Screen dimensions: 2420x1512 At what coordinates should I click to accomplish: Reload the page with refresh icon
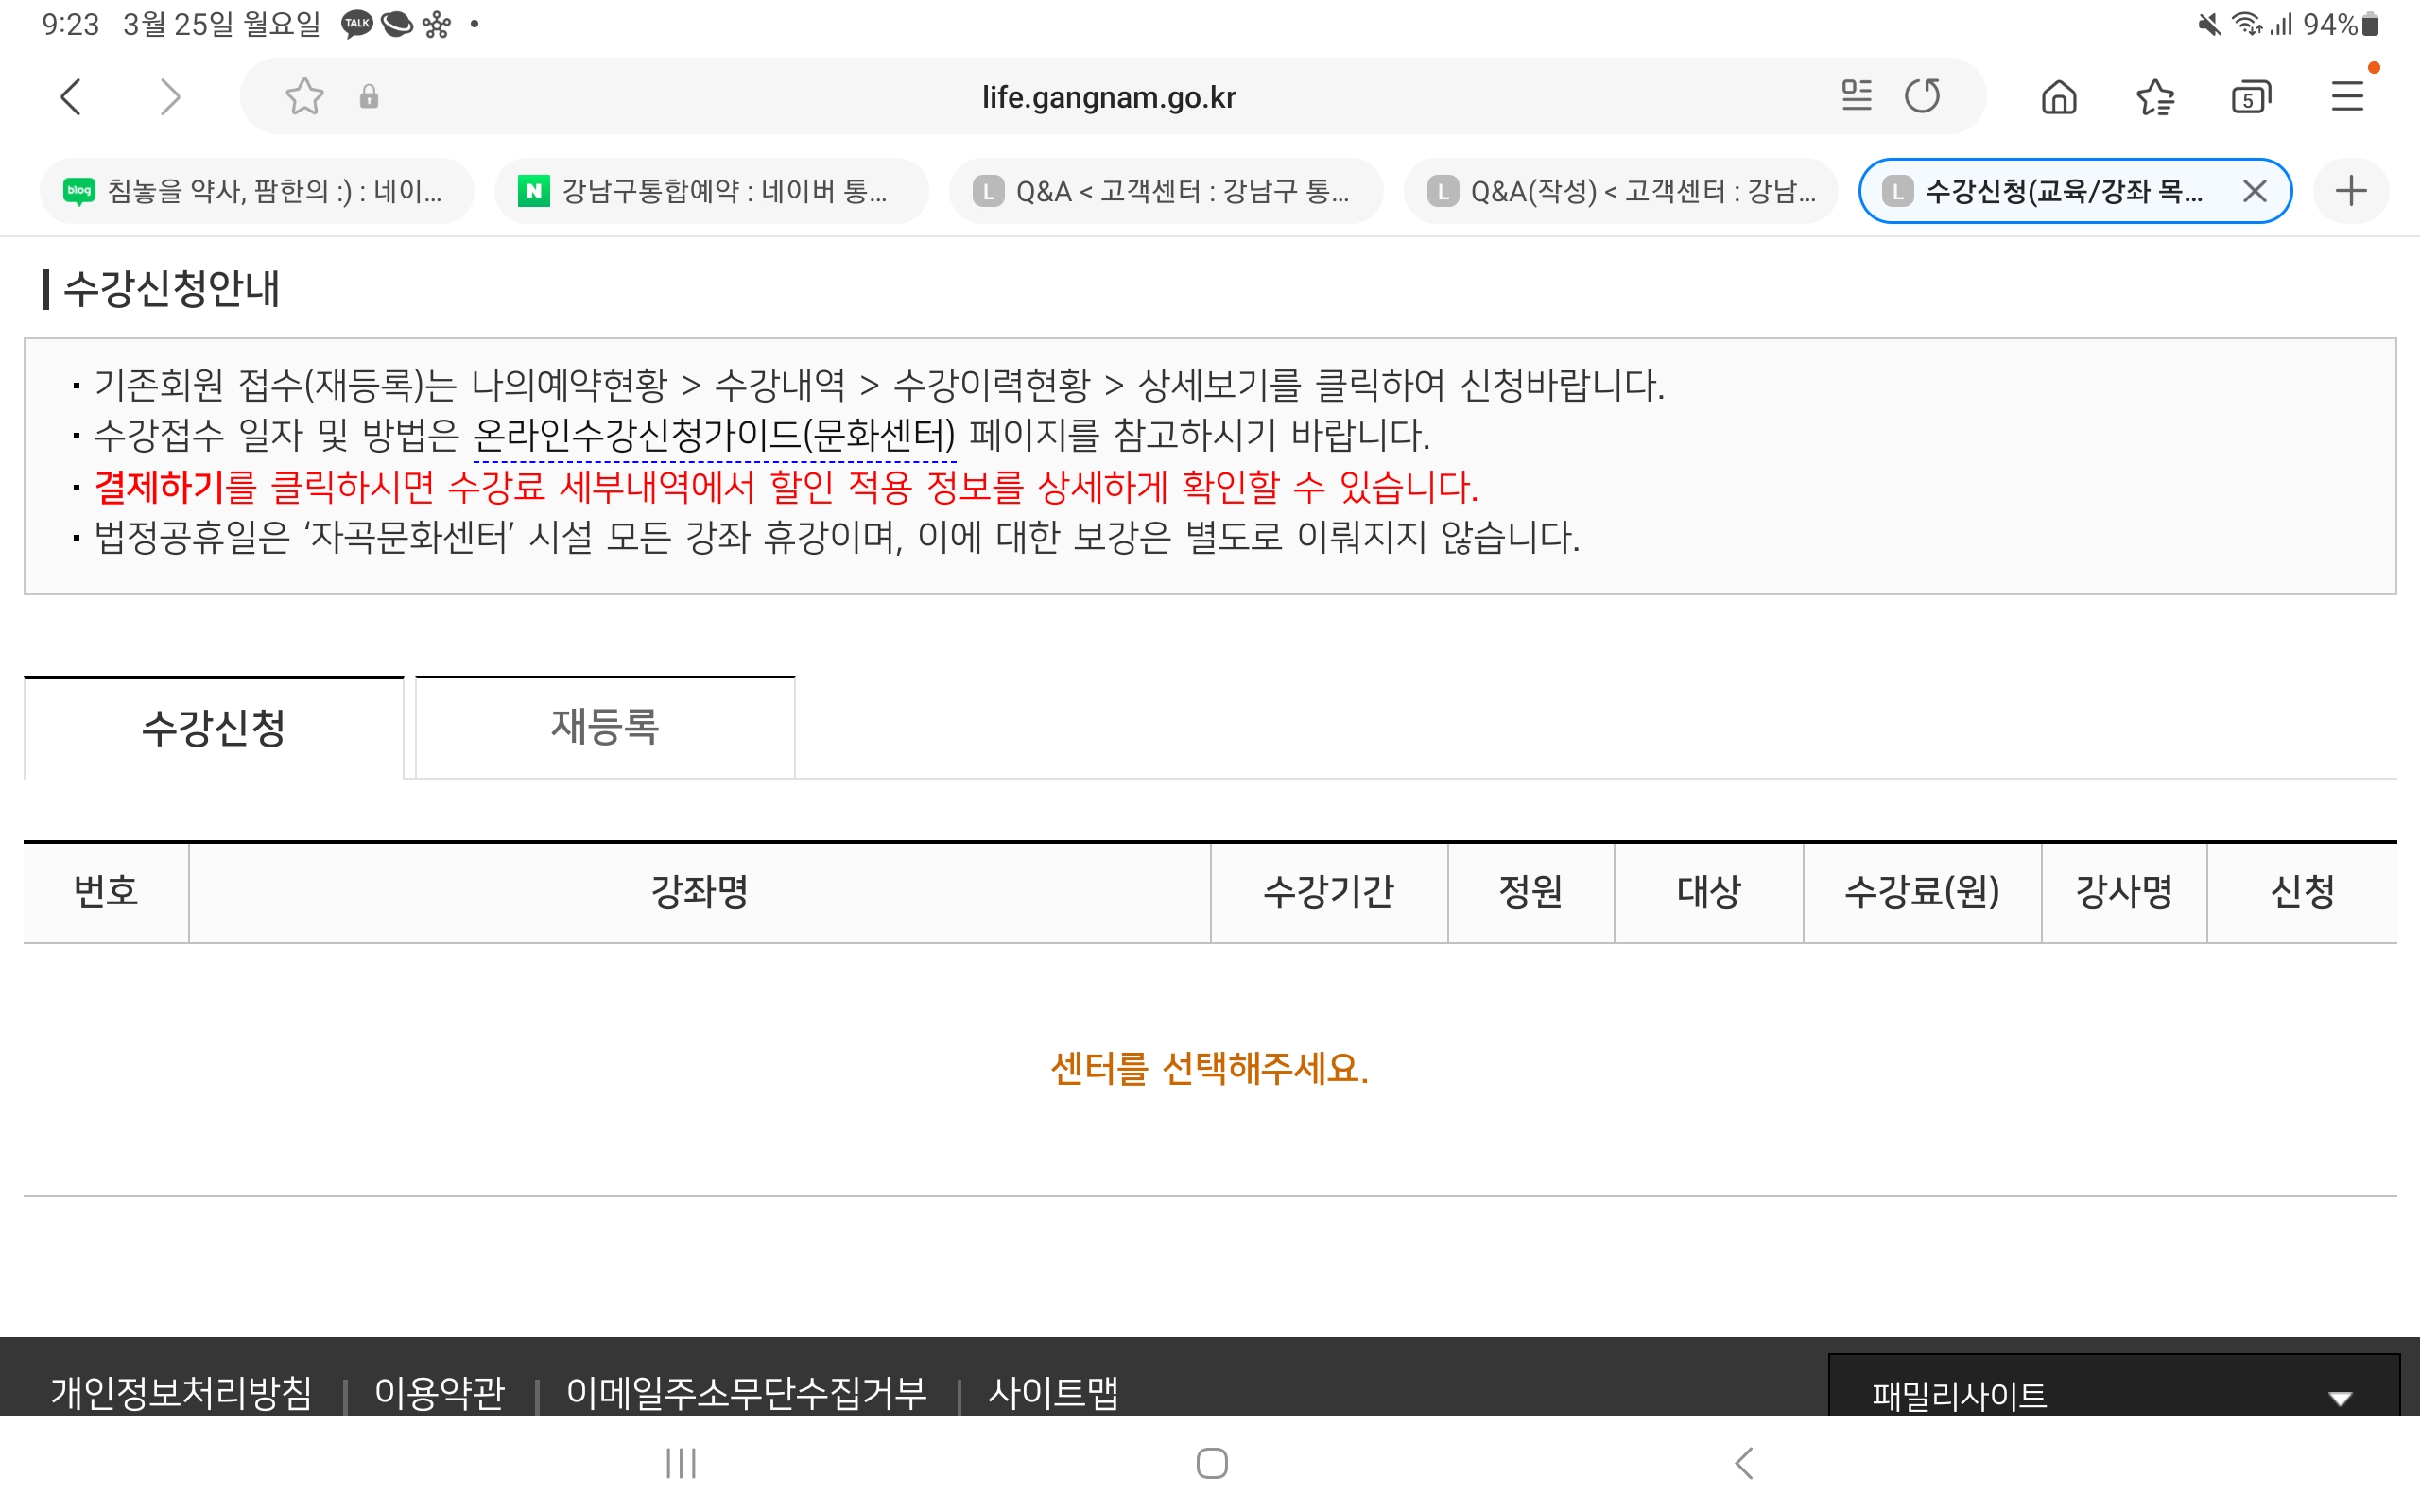[1922, 96]
